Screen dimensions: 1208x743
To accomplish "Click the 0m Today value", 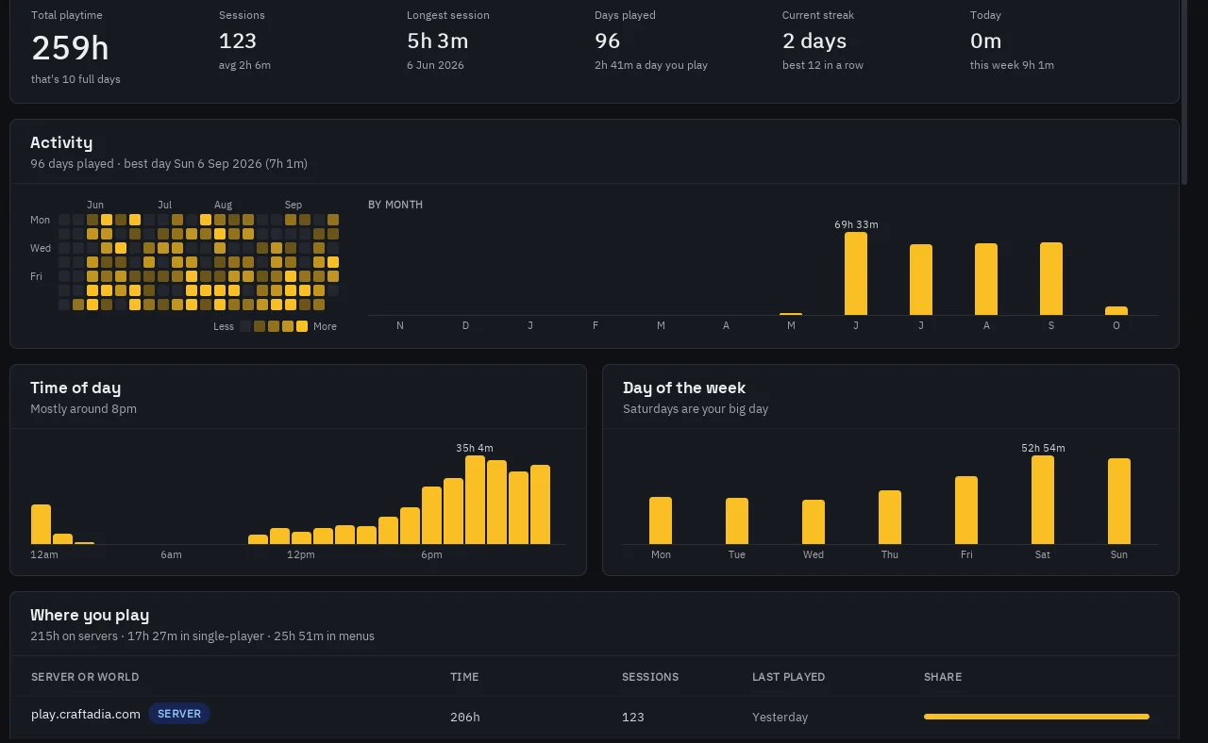I will [x=986, y=41].
